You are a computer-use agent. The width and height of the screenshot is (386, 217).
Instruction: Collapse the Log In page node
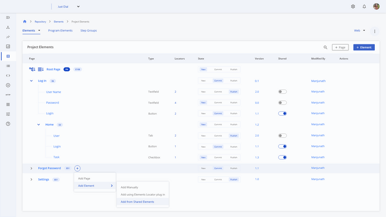pyautogui.click(x=31, y=81)
